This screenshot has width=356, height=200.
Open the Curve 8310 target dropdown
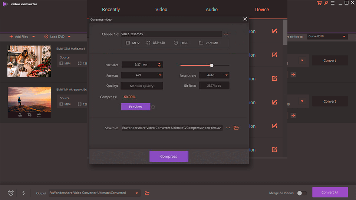[327, 36]
